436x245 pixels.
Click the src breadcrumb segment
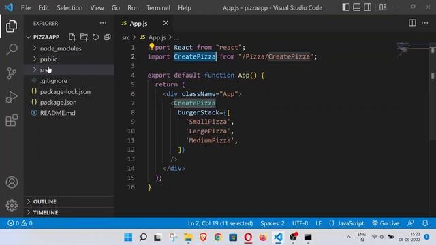[125, 37]
